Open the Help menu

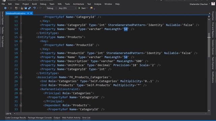click(x=117, y=4)
